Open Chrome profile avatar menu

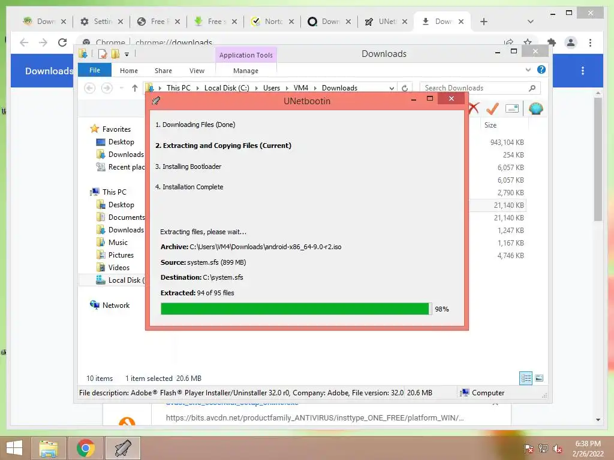[x=571, y=43]
